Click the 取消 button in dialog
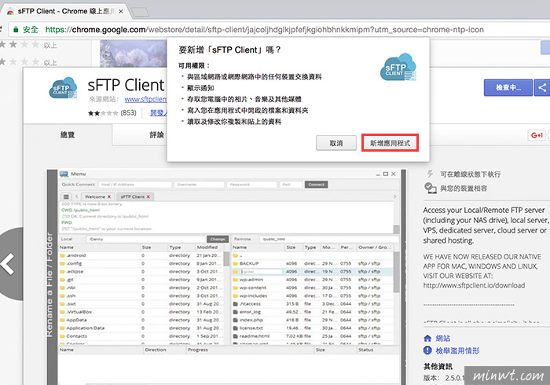The height and width of the screenshot is (385, 550). [x=336, y=143]
